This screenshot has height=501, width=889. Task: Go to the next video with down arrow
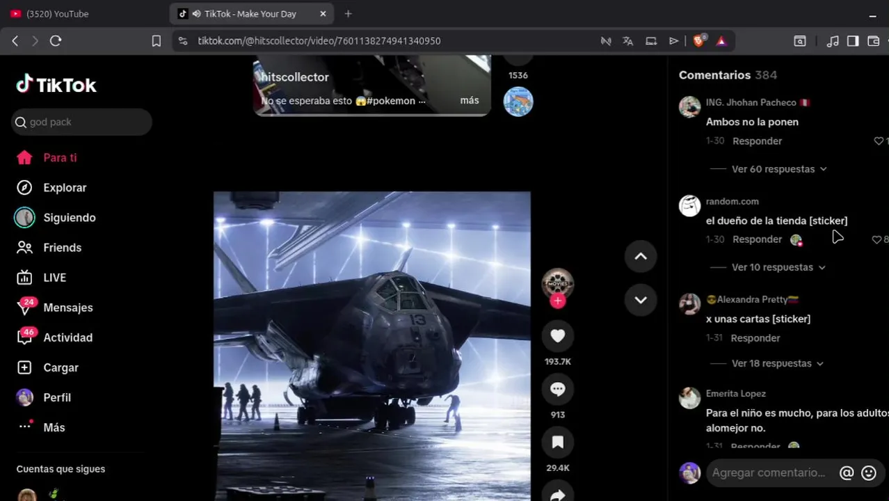point(641,300)
